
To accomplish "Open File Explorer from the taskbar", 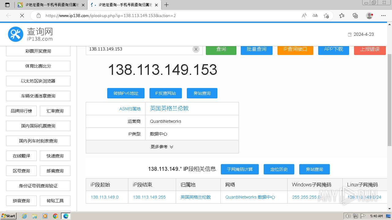I will [35, 216].
